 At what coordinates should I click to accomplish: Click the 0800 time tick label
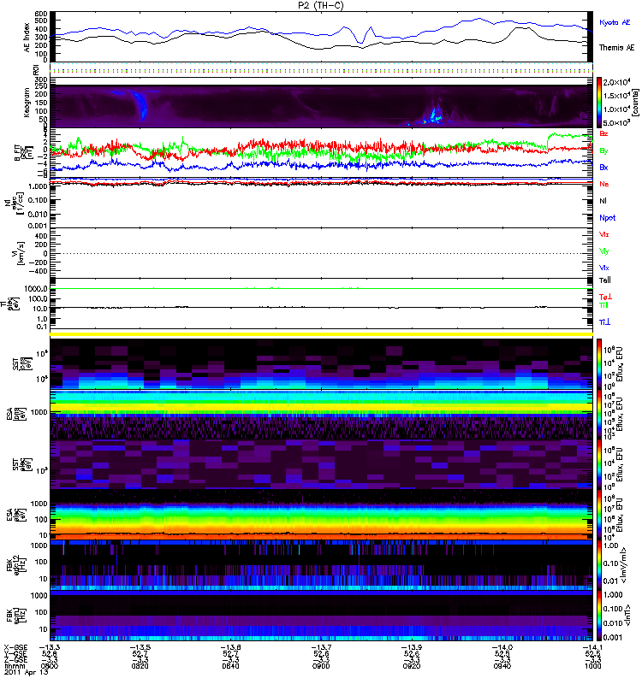(x=50, y=666)
